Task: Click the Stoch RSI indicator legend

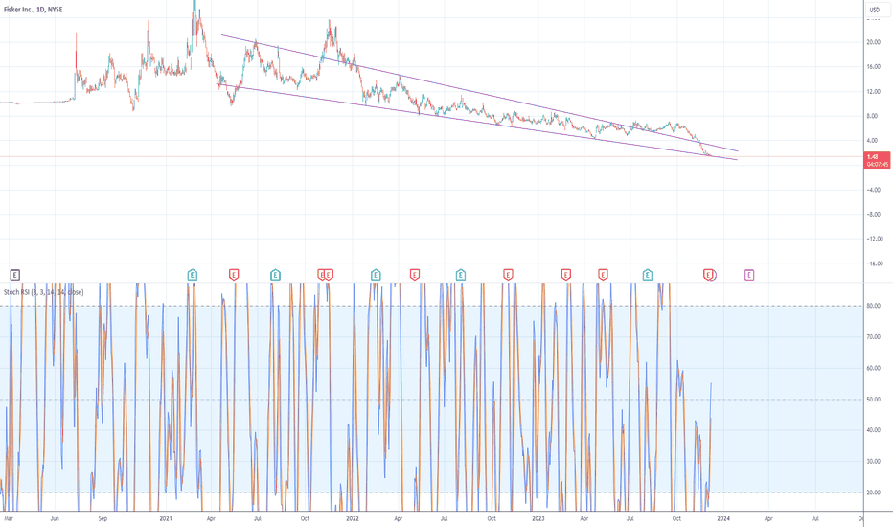Action: (43, 292)
